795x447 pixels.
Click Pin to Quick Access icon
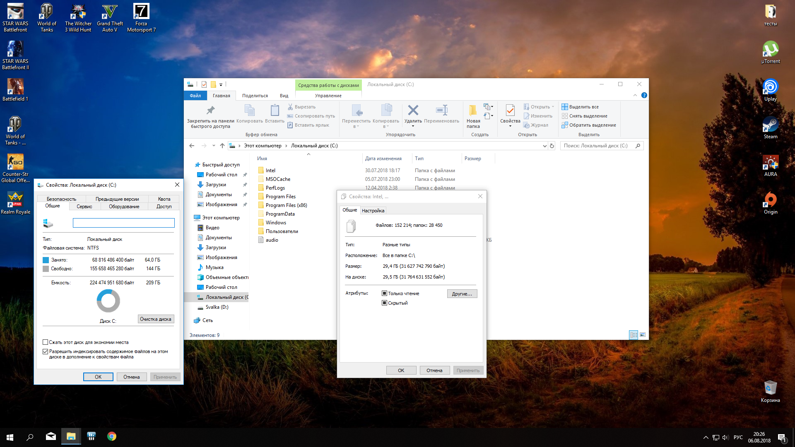tap(210, 111)
